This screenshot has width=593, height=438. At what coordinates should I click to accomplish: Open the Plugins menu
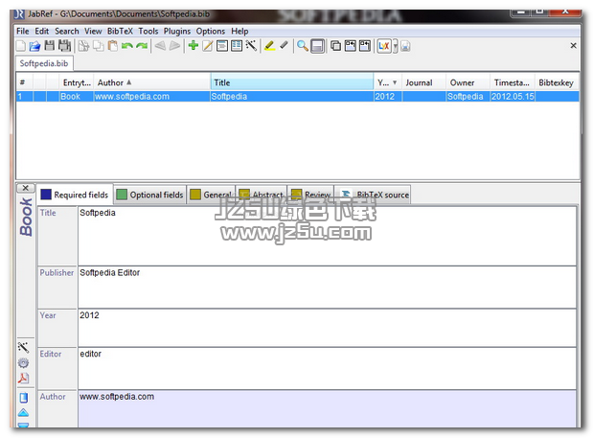pyautogui.click(x=177, y=31)
